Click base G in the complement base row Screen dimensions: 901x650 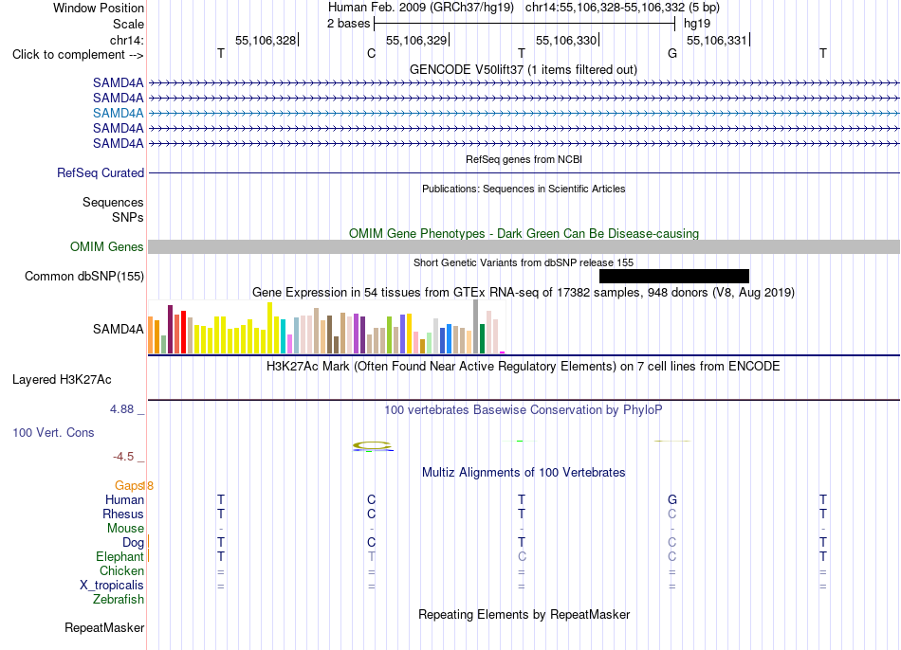coord(672,53)
